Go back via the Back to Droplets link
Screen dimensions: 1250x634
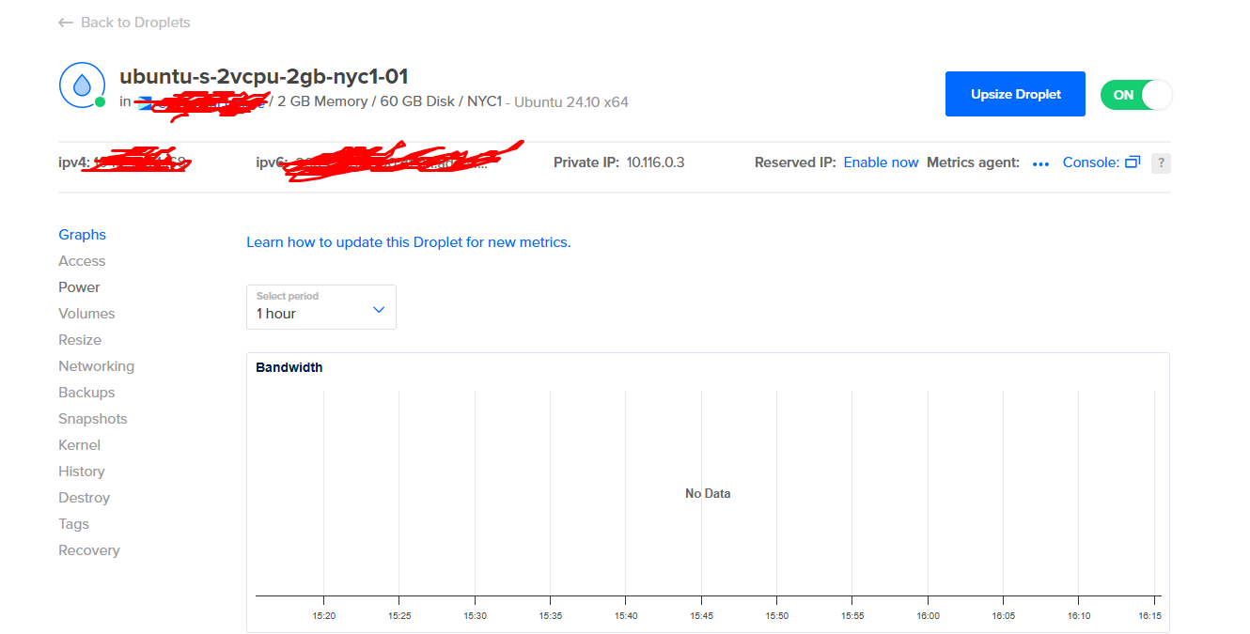click(124, 23)
